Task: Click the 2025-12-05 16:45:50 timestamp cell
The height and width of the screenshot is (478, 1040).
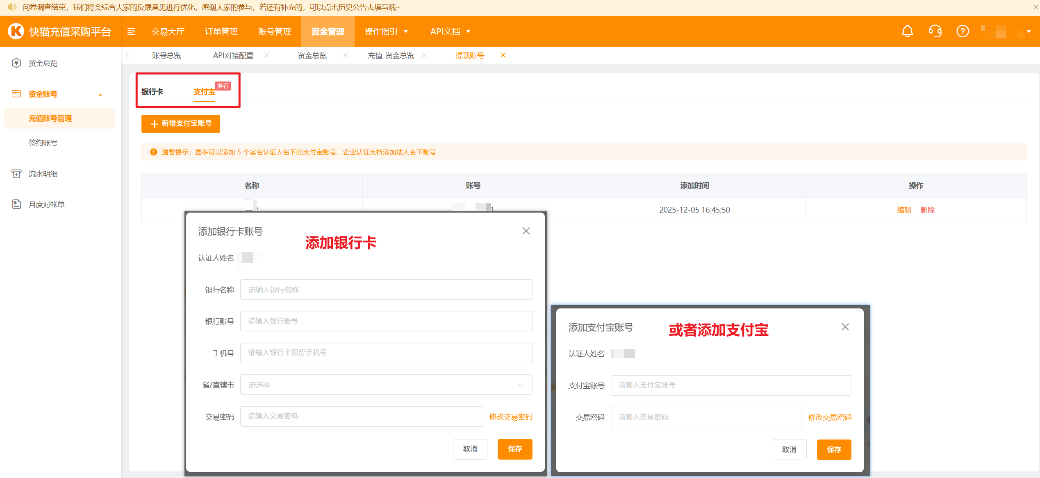Action: tap(694, 210)
